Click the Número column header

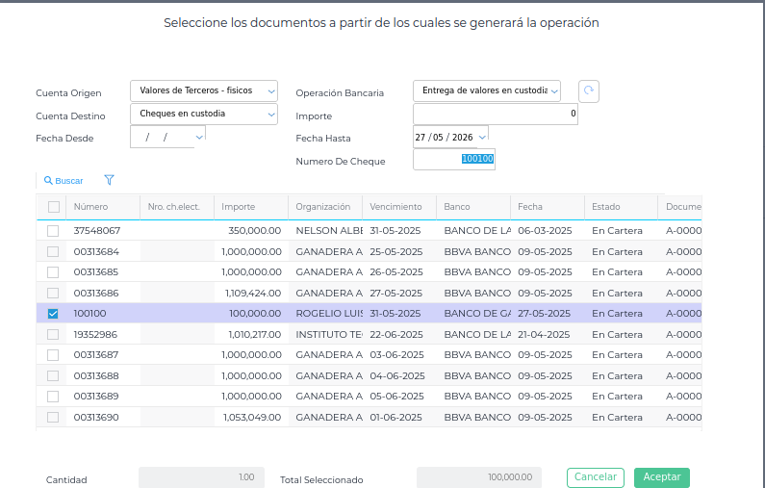tap(91, 207)
